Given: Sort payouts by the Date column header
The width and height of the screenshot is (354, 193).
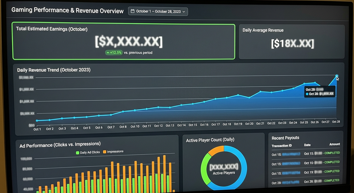Looking at the screenshot, I should click(307, 145).
